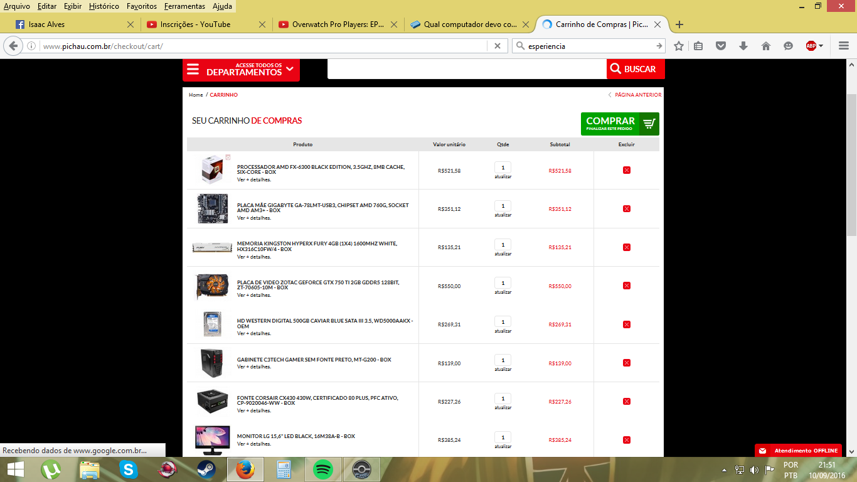Open the Calculator taskbar icon
This screenshot has width=857, height=482.
click(x=284, y=469)
